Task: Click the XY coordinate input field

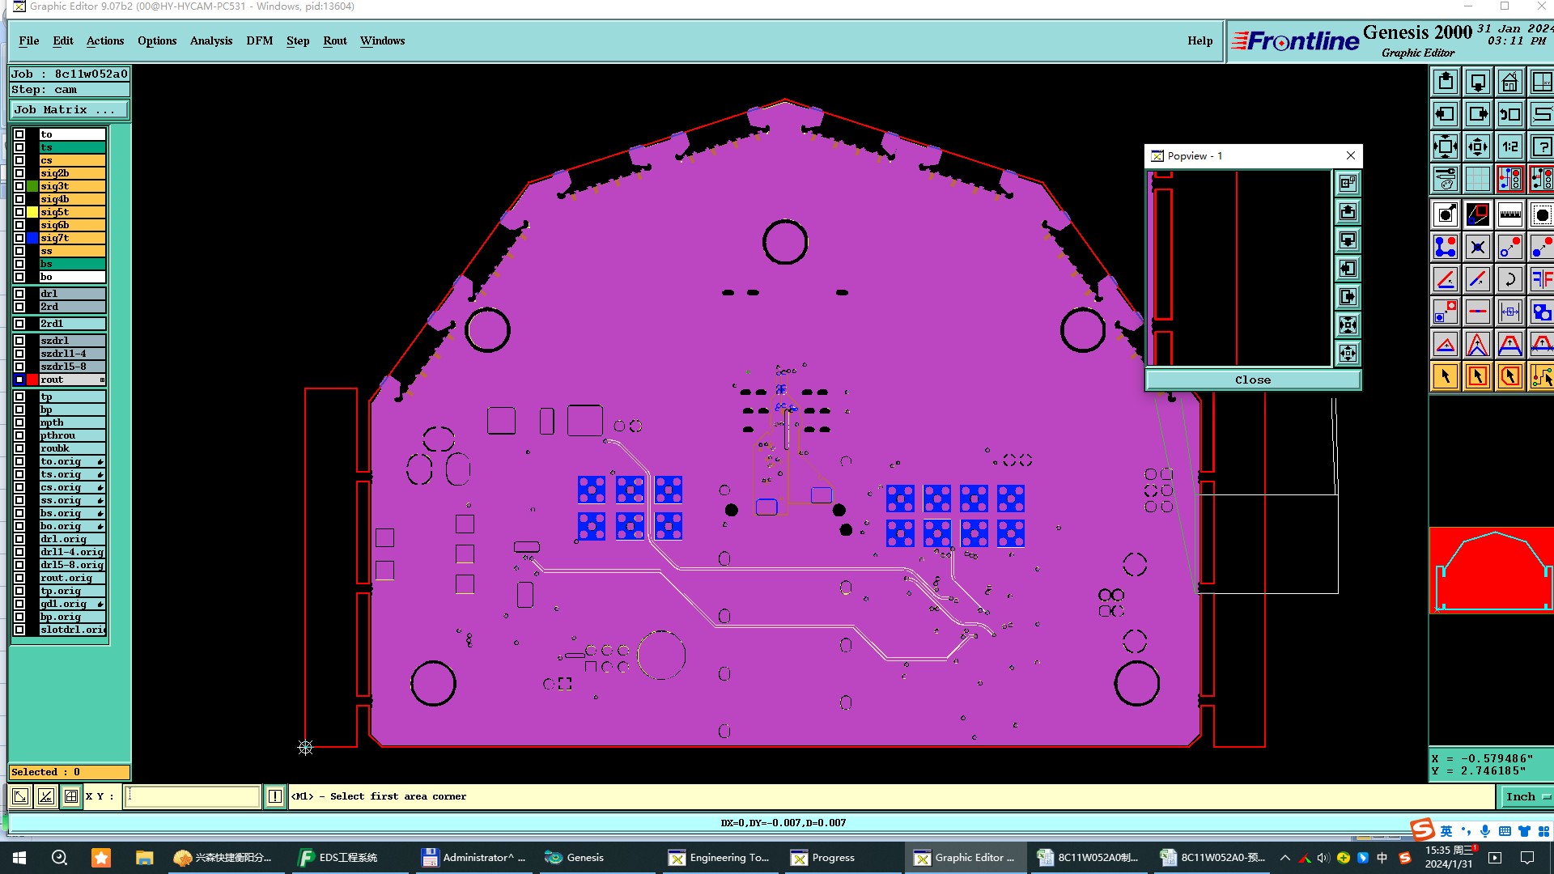Action: [193, 796]
